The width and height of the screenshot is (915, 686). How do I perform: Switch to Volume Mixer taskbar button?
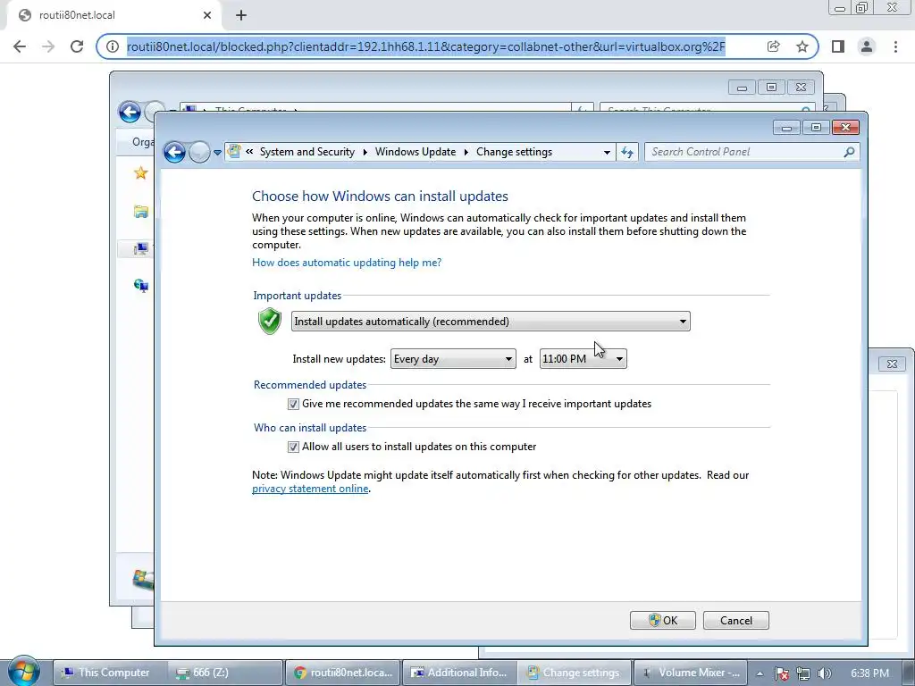tap(691, 673)
